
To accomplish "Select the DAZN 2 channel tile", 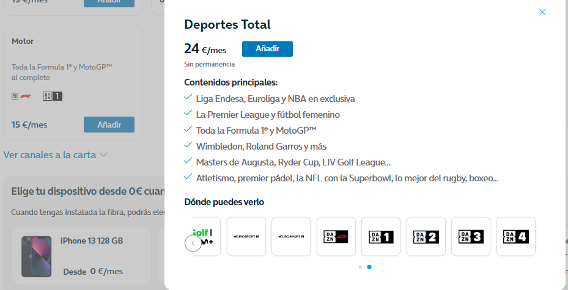I will [x=426, y=236].
